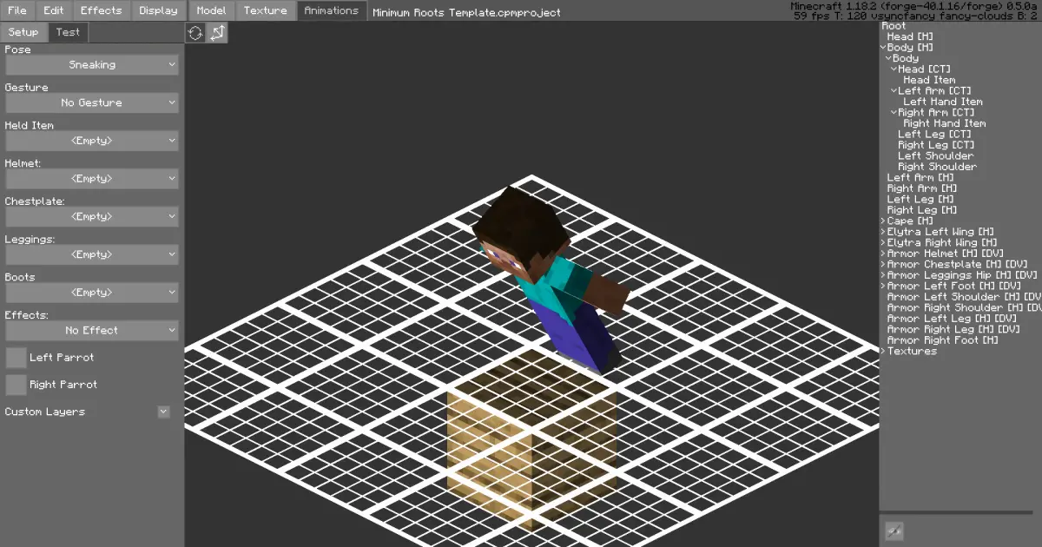The height and width of the screenshot is (547, 1042).
Task: Switch to the Texture tab
Action: pyautogui.click(x=265, y=10)
